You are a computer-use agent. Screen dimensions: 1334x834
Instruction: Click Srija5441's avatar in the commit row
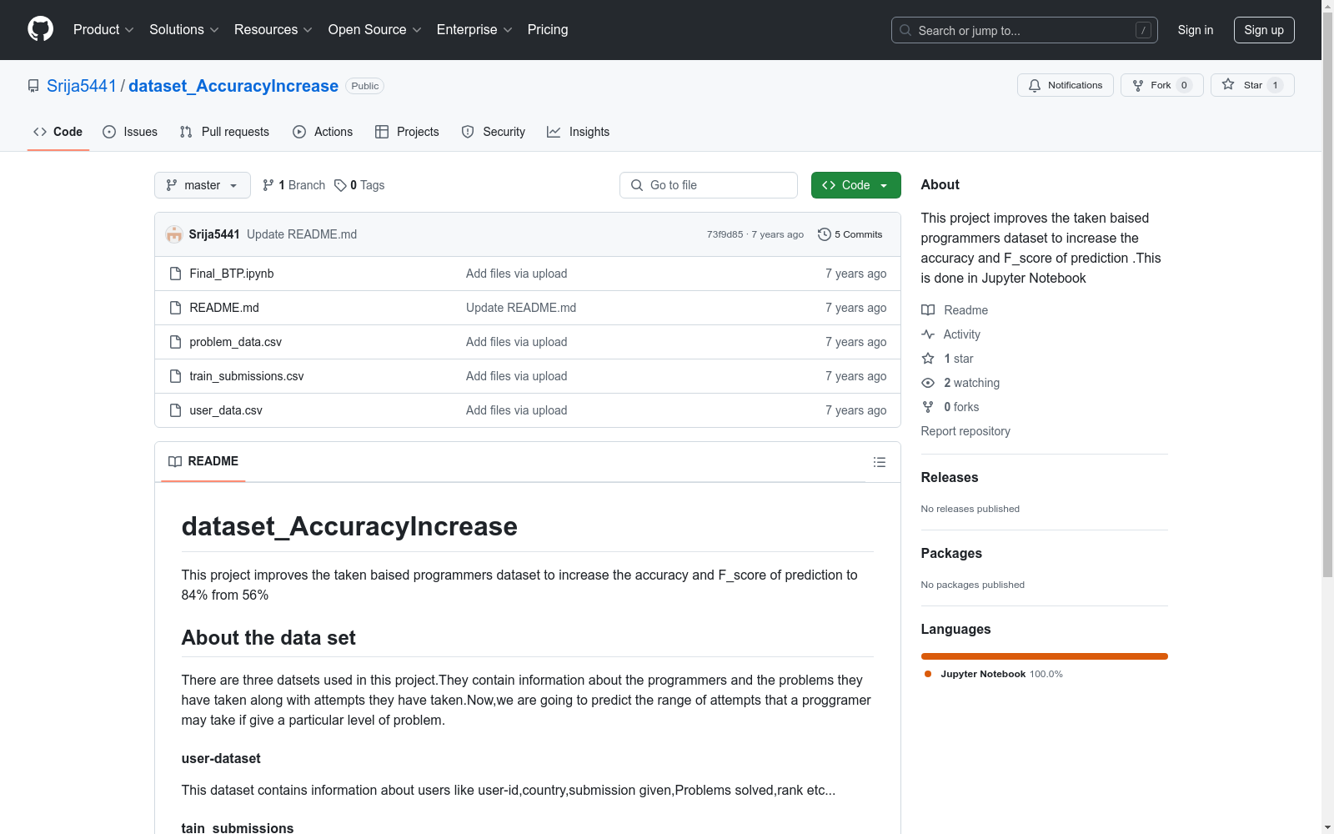pyautogui.click(x=174, y=234)
